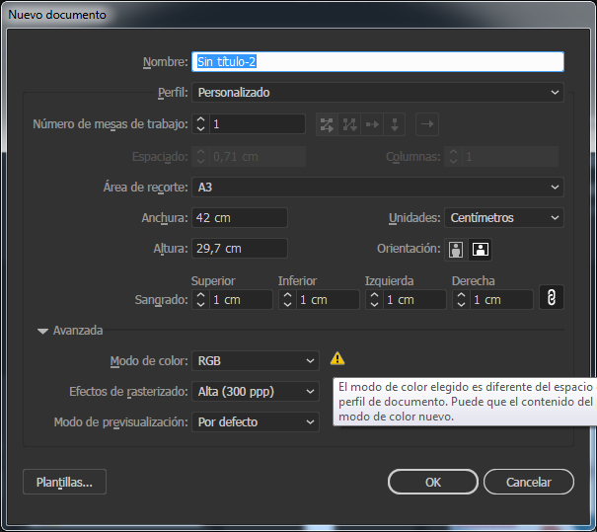Click the Anchura field showing 42 cm
The width and height of the screenshot is (597, 532).
pos(240,218)
